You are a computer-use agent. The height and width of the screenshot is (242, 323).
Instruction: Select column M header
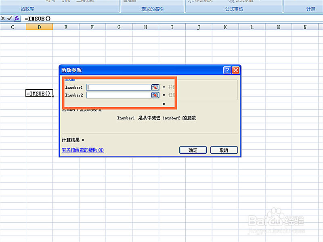tap(279, 27)
